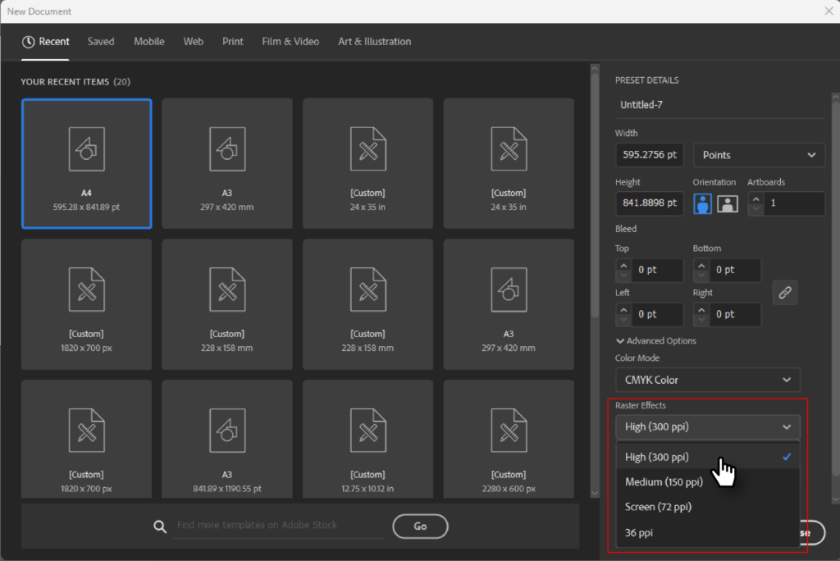Increase the Right bleed value

tap(701, 310)
